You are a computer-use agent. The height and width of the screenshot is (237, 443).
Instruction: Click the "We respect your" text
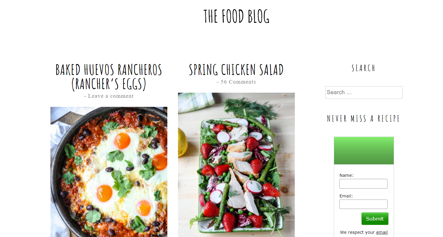pos(357,232)
